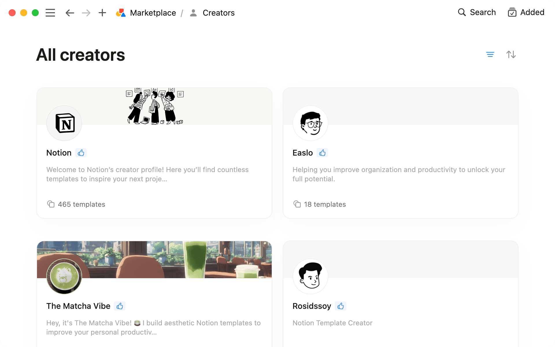Click the templates icon on Notion's card

pyautogui.click(x=51, y=204)
